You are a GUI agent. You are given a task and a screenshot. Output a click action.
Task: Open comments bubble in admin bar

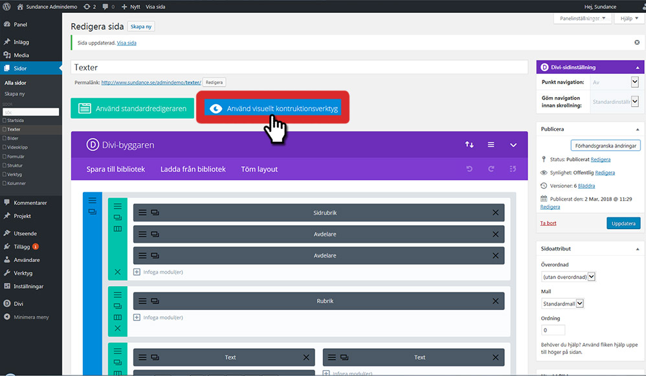point(108,6)
